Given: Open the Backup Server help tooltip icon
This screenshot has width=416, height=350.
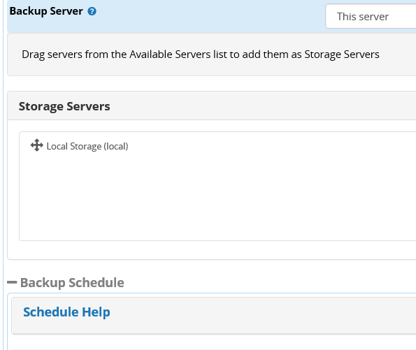Looking at the screenshot, I should (x=92, y=11).
